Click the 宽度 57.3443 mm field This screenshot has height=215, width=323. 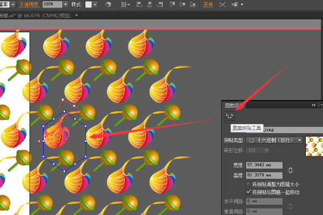pos(264,165)
